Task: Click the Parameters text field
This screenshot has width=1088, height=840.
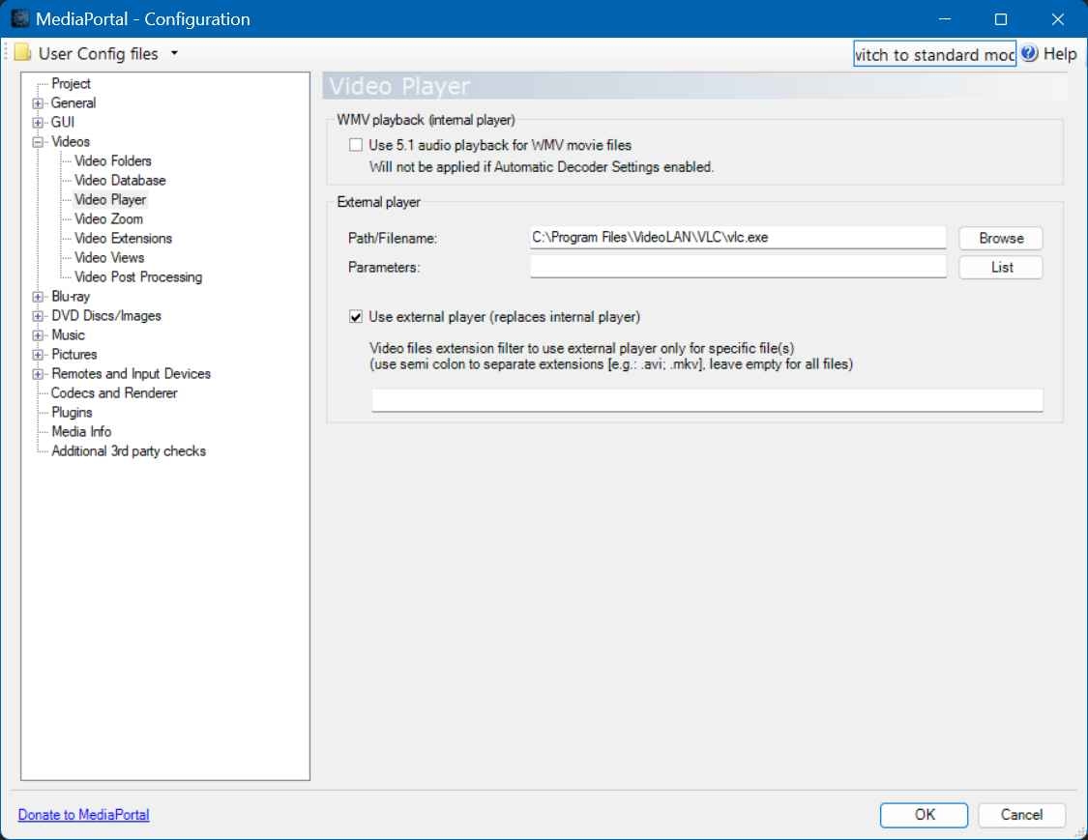Action: tap(738, 267)
